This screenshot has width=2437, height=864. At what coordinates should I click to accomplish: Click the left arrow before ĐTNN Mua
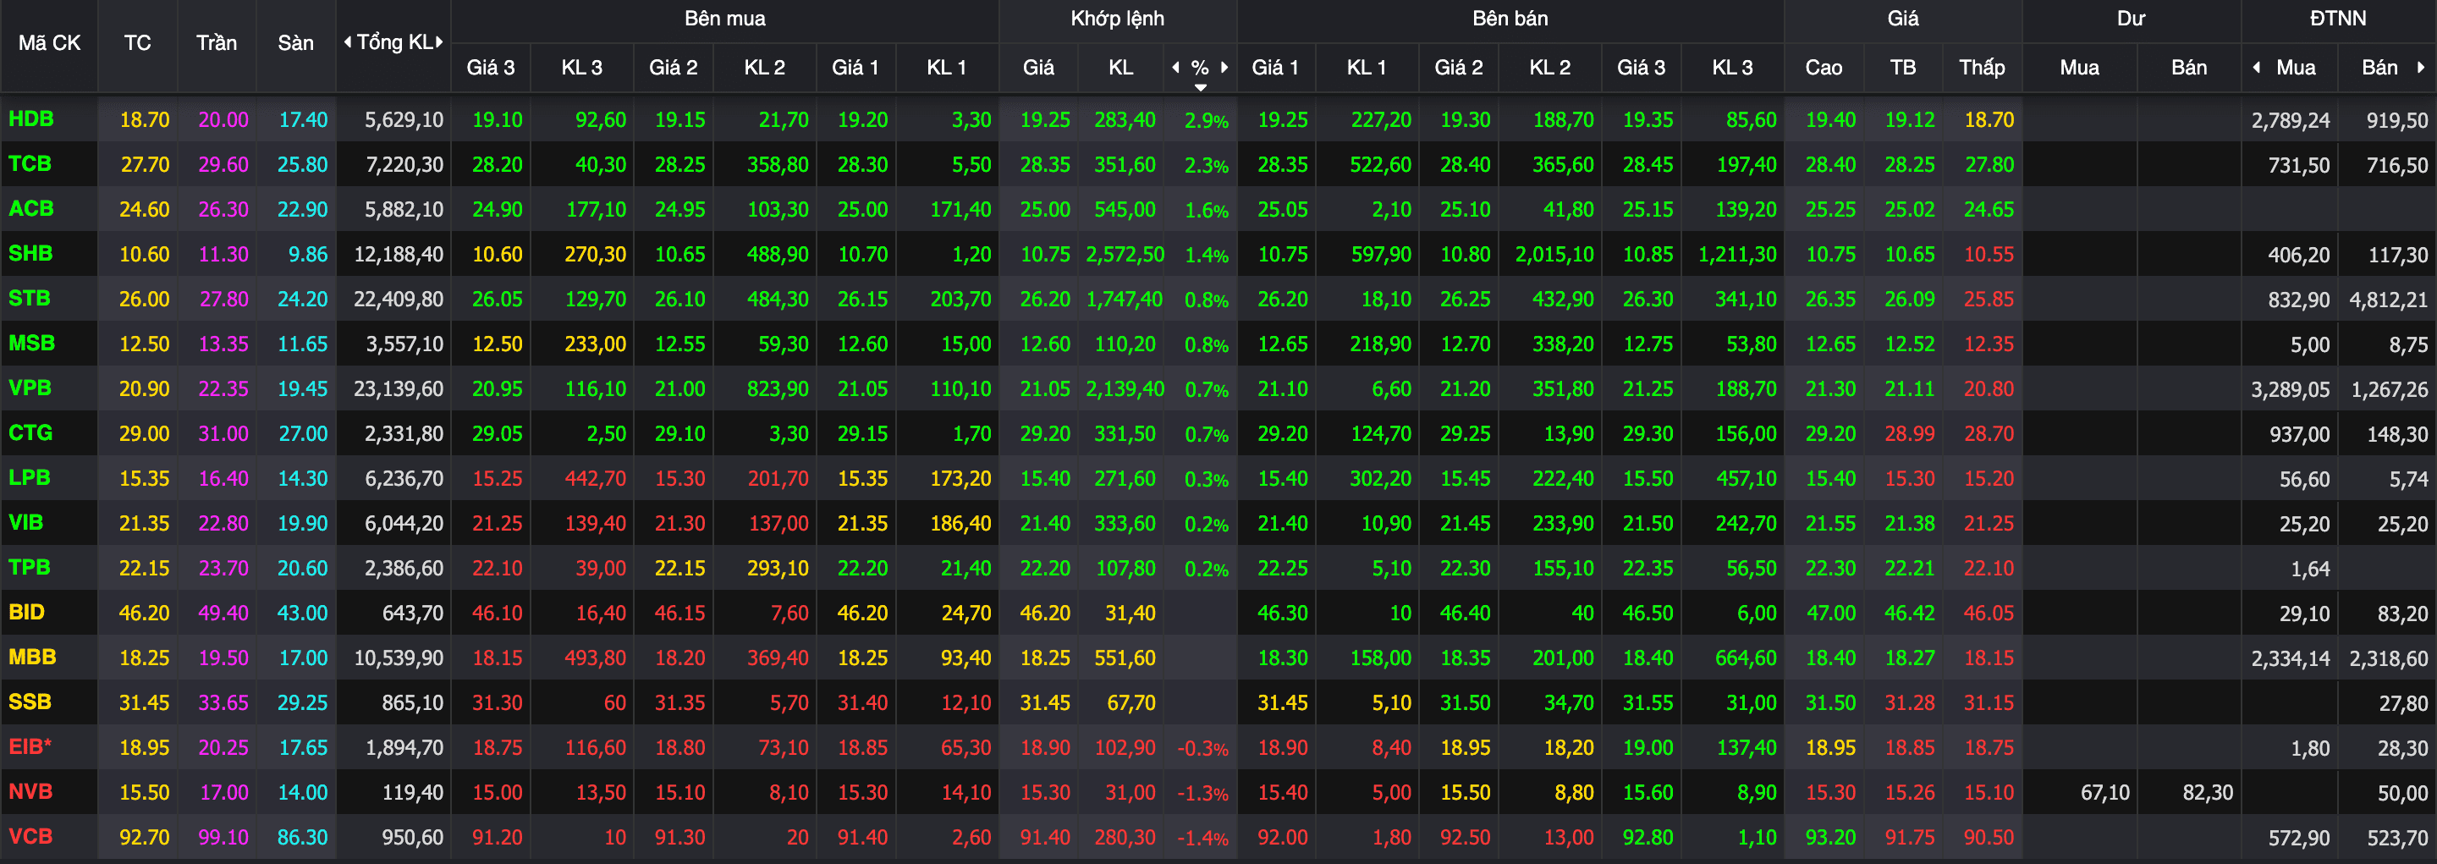pyautogui.click(x=2258, y=67)
